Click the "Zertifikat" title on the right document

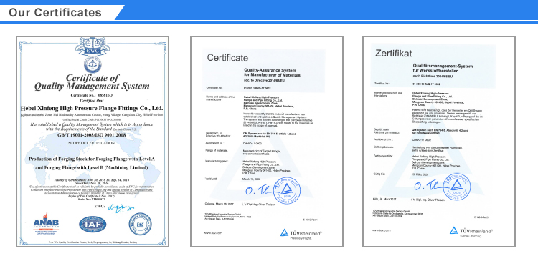[x=394, y=53]
